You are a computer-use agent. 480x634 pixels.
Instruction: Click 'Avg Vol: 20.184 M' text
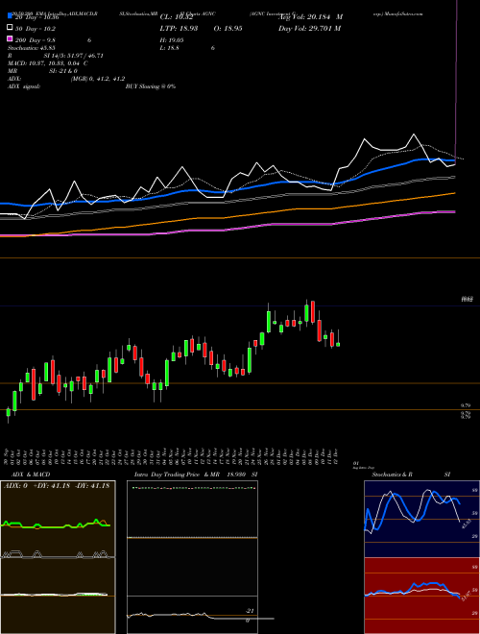pos(310,17)
